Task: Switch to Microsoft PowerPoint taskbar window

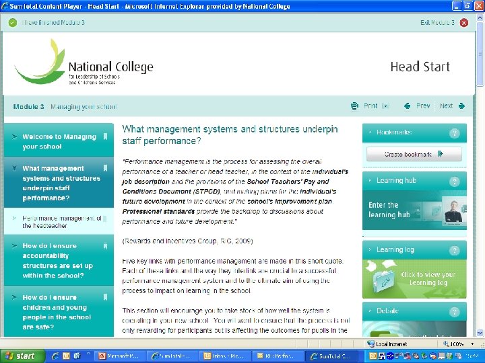Action: coord(119,356)
